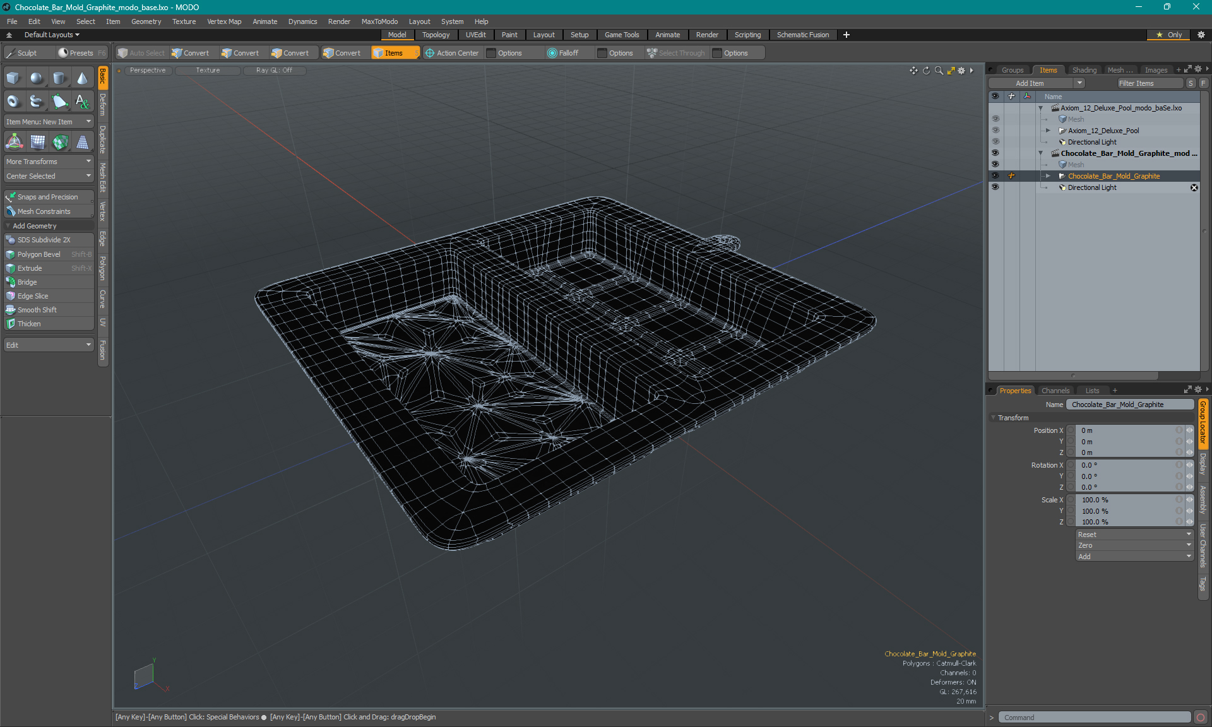Switch to the Topology tab
Image resolution: width=1212 pixels, height=727 pixels.
tap(436, 35)
